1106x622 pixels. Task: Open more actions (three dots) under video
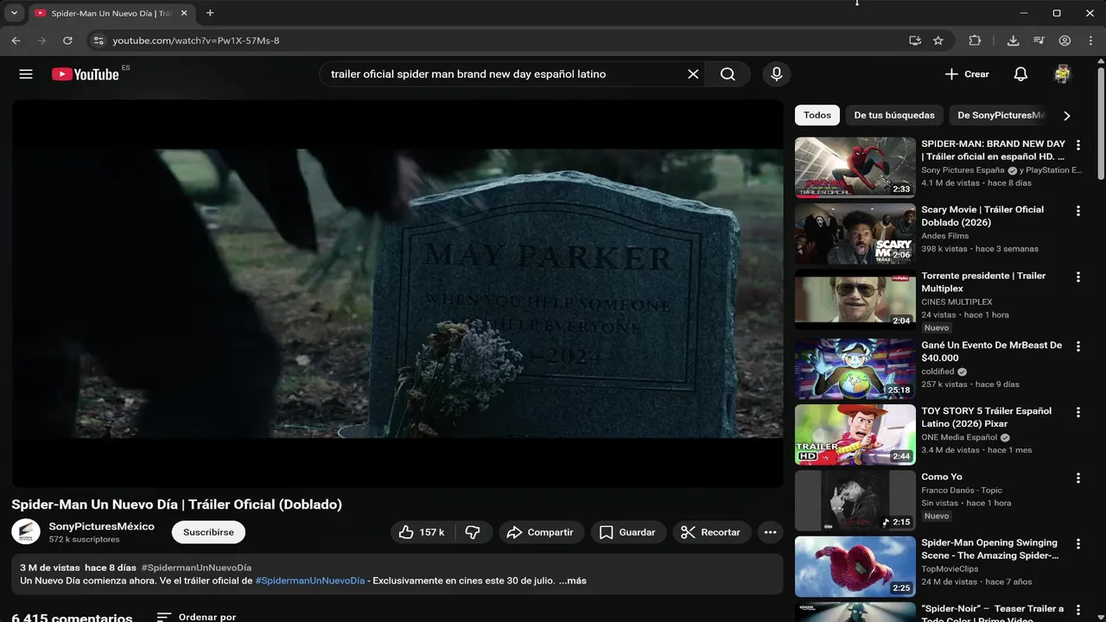[770, 532]
